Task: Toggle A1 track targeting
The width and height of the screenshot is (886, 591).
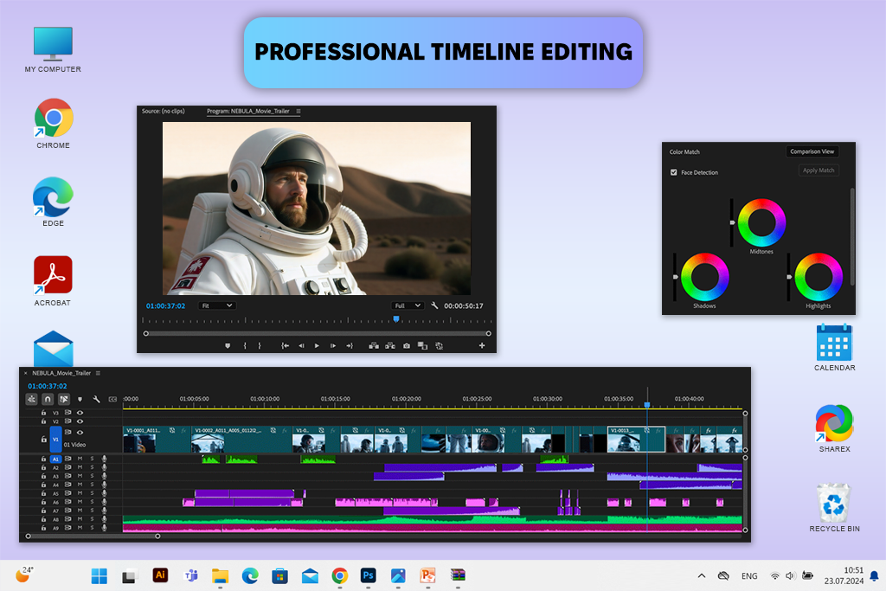Action: point(55,459)
